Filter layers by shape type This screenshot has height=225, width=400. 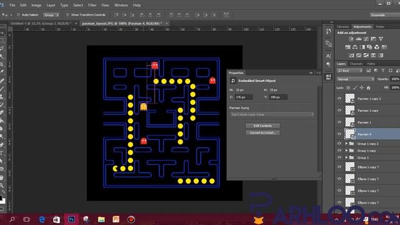[x=390, y=71]
